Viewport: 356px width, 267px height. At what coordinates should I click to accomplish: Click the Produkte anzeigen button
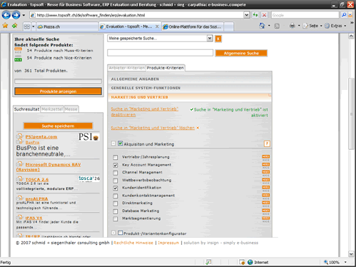pos(58,91)
